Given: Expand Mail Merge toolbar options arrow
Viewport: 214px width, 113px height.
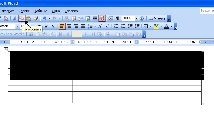Looking at the screenshot, I should (x=144, y=34).
